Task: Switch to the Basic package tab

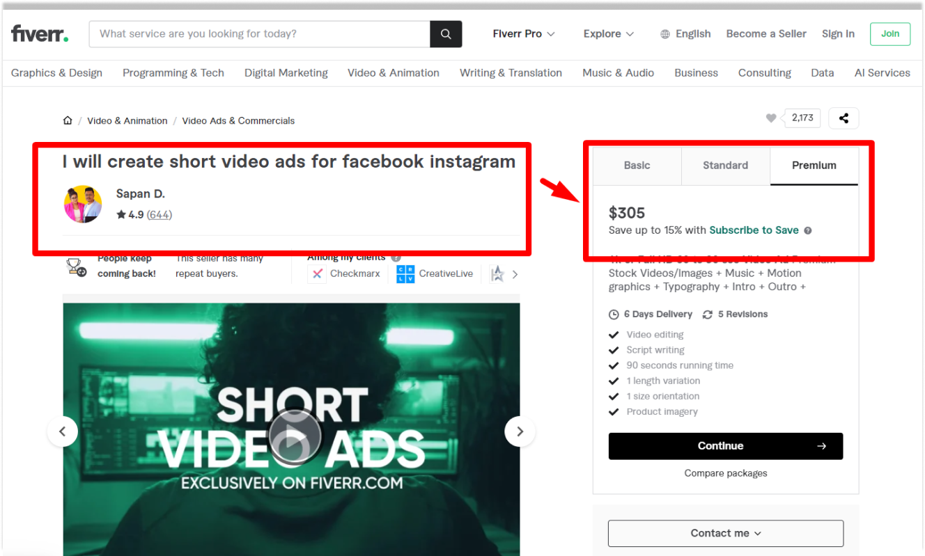Action: click(637, 166)
